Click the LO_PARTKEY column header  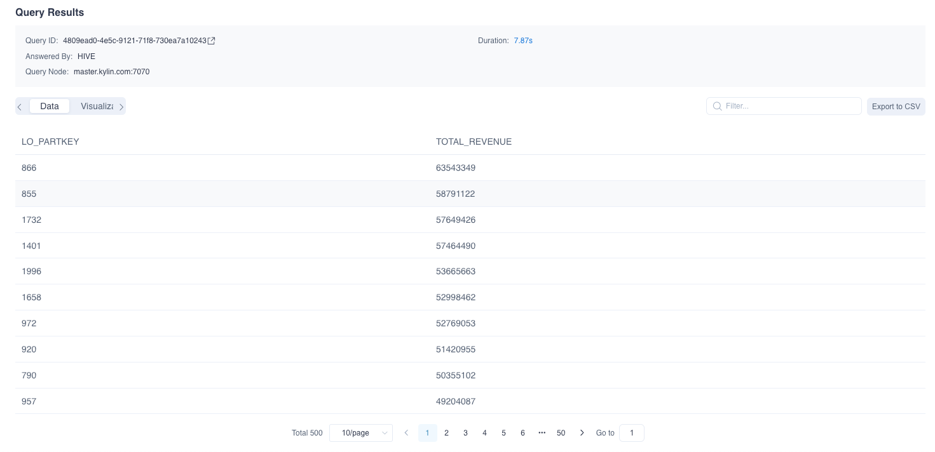pyautogui.click(x=50, y=142)
